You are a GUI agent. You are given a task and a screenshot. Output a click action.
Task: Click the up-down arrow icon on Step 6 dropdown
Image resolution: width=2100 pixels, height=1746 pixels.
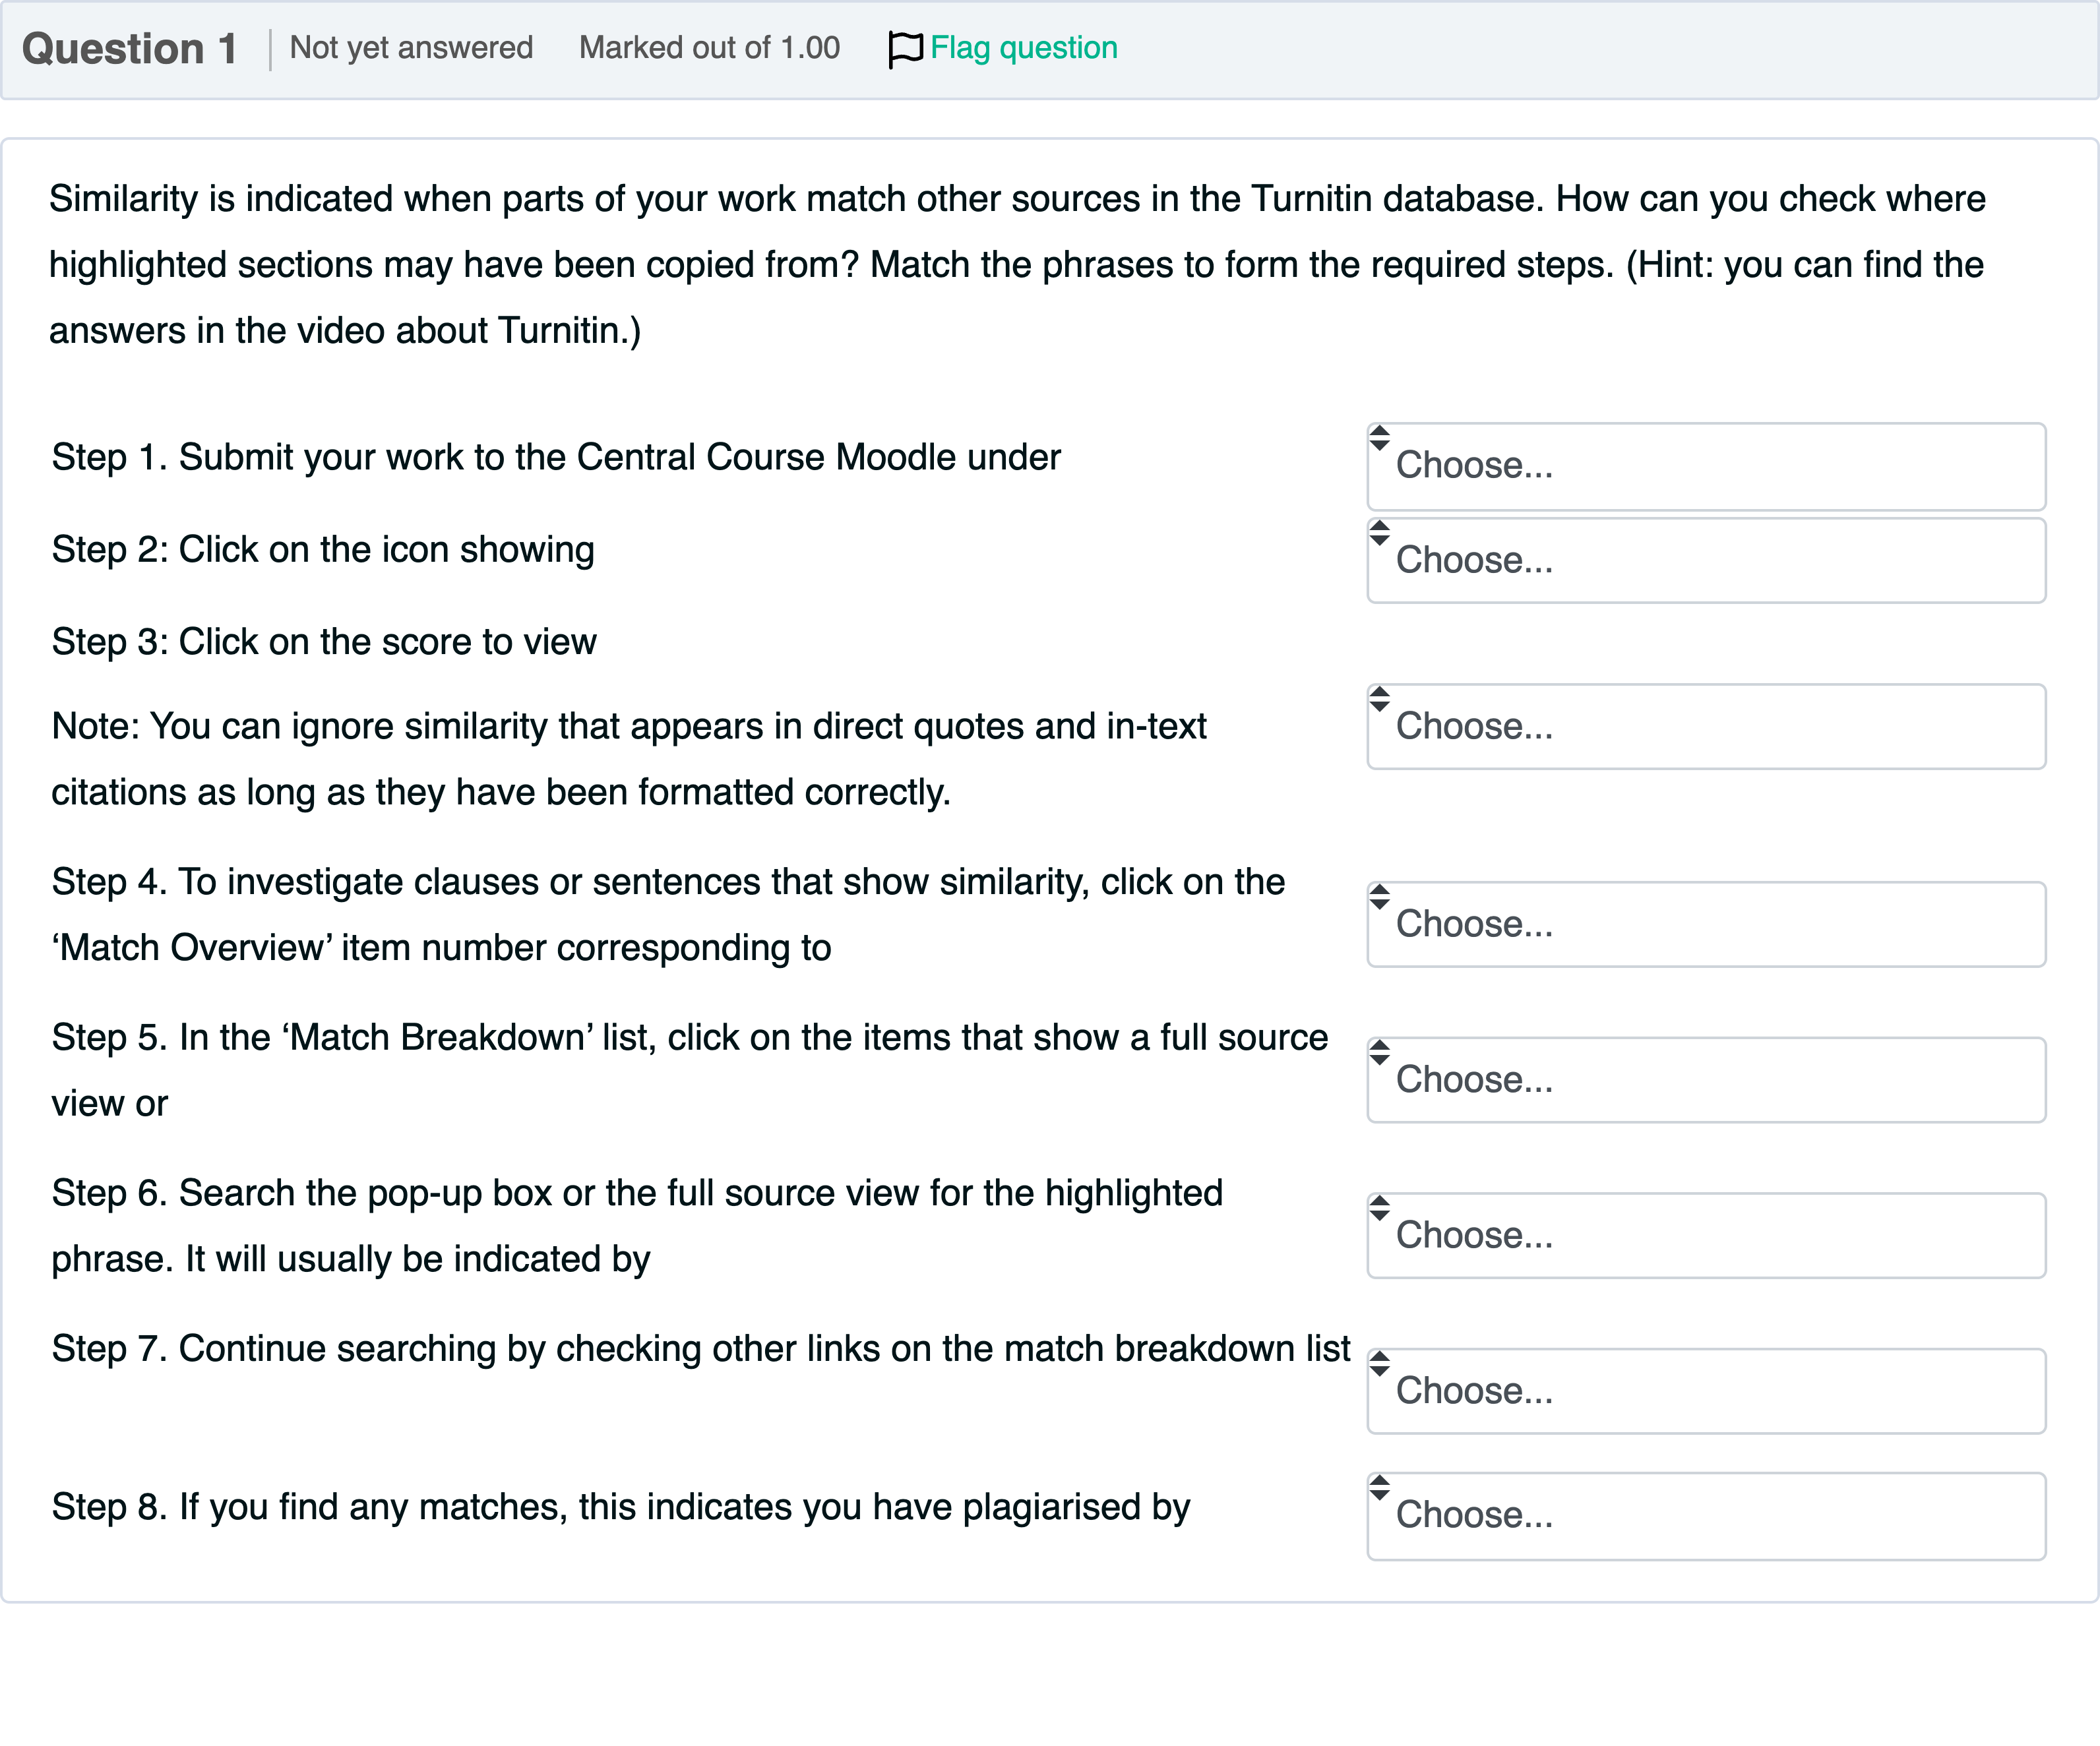click(1380, 1207)
